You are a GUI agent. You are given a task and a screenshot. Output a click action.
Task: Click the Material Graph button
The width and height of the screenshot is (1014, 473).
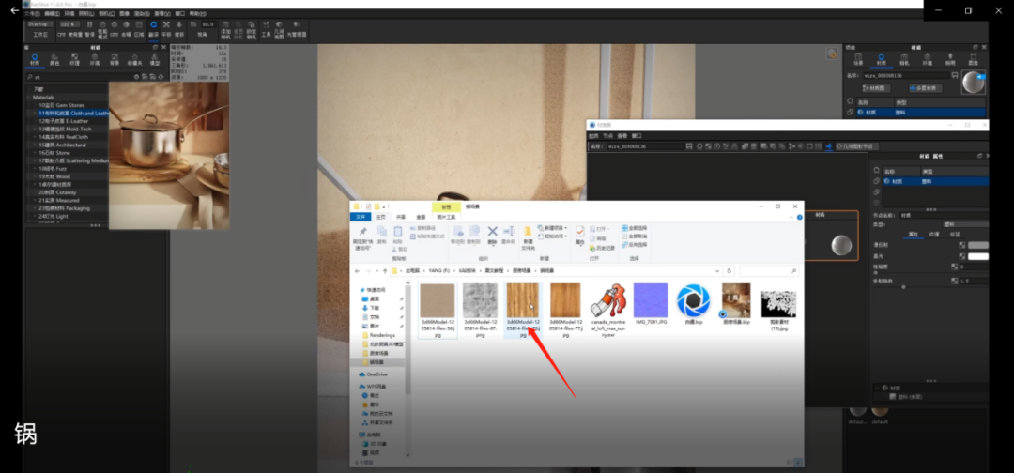pyautogui.click(x=876, y=88)
